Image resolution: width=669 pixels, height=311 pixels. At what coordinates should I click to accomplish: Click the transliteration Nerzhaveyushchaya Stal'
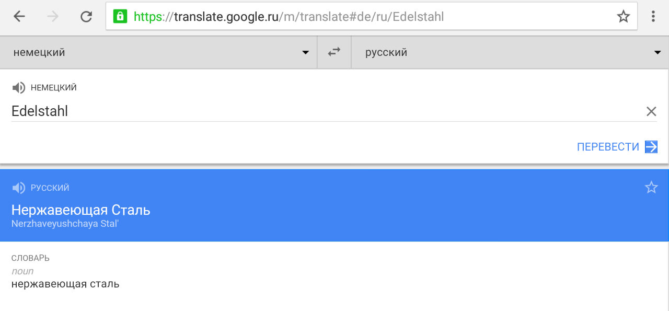pos(66,223)
